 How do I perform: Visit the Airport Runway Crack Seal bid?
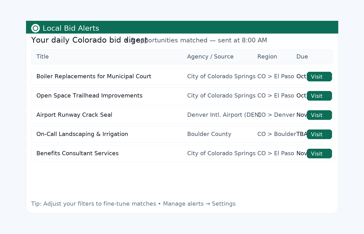tap(319, 115)
